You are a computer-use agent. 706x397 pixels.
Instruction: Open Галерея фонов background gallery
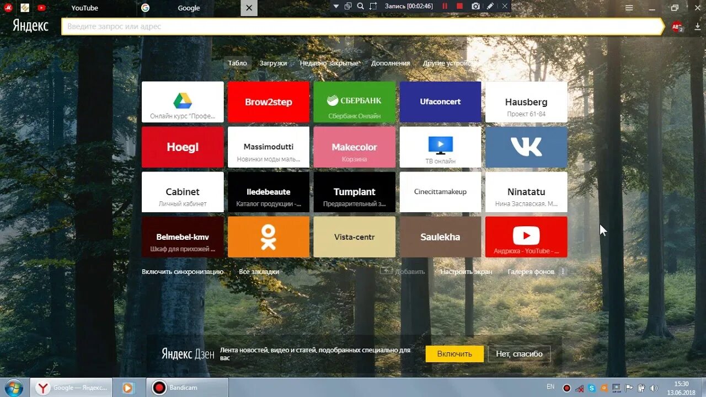[x=531, y=272]
